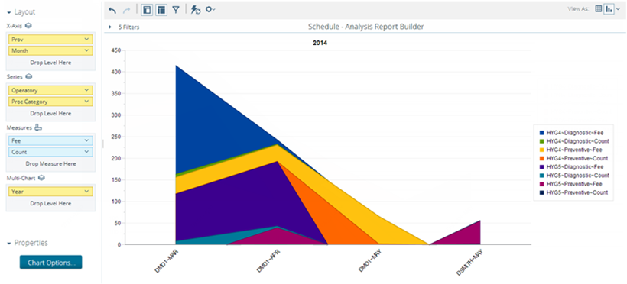Click the Schedule - Analysis Report Builder title
The image size is (627, 284).
[366, 27]
